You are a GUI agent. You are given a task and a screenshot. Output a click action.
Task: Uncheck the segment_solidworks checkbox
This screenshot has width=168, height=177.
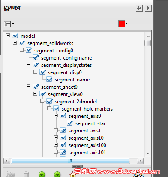[22, 43]
